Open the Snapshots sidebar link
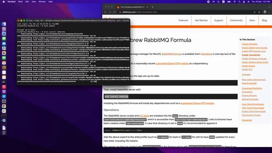 pos(247,120)
